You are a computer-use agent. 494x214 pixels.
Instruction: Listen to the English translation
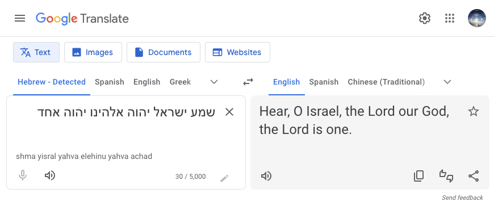point(266,176)
